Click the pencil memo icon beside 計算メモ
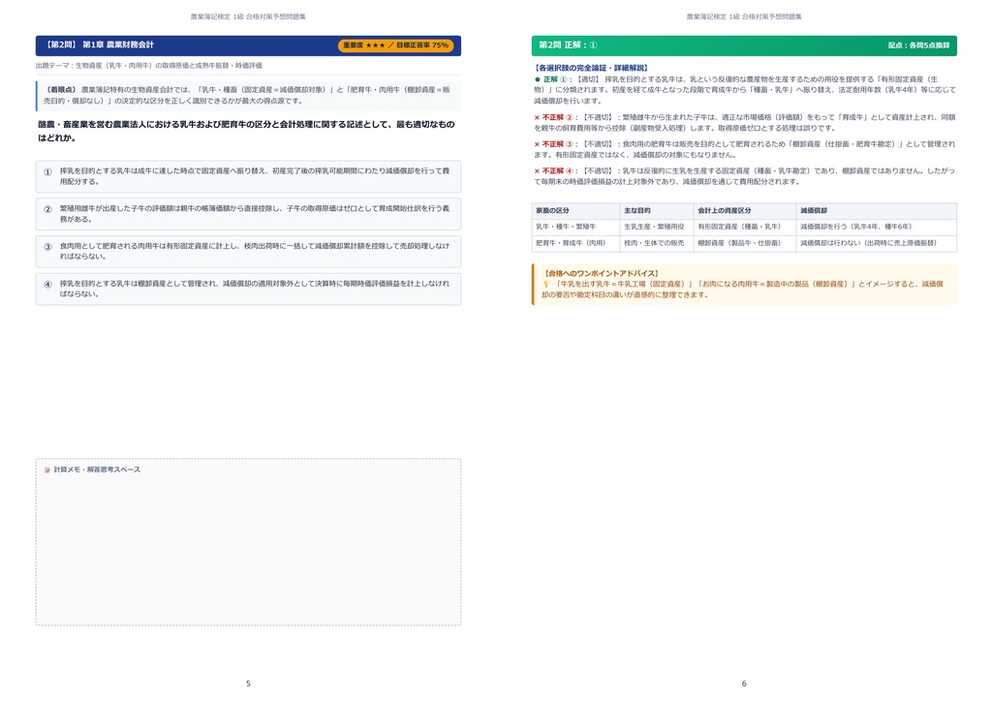This screenshot has height=701, width=992. pos(47,470)
